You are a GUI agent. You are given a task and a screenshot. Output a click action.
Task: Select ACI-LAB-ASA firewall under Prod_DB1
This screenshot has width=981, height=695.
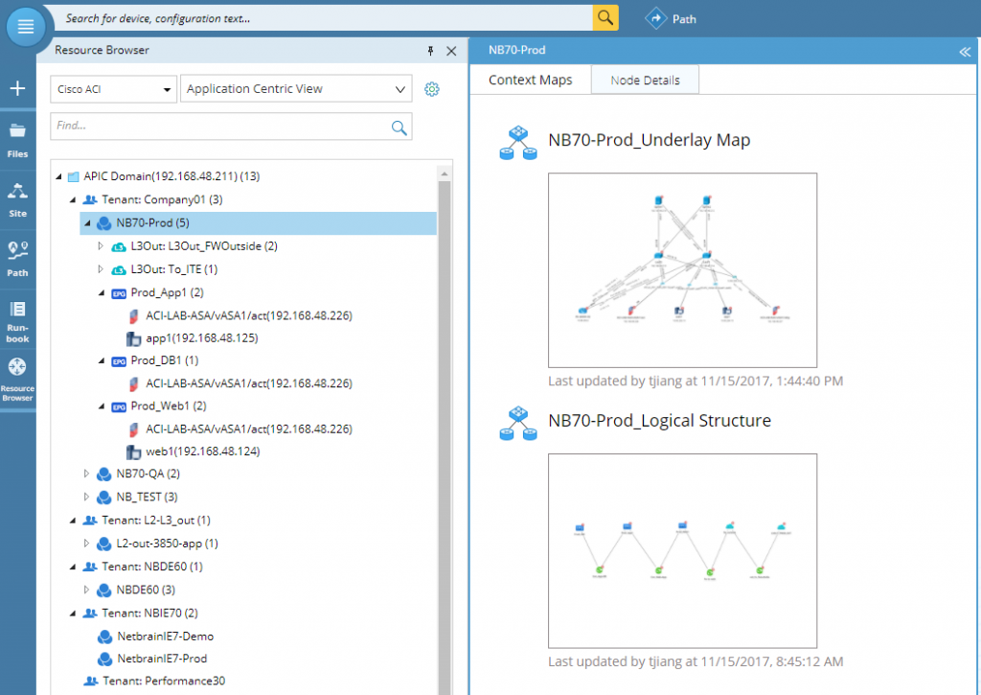click(248, 383)
